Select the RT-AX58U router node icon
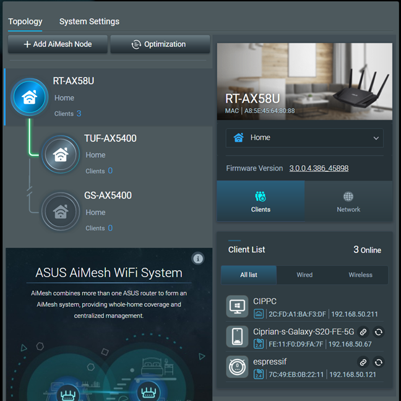Screen dimensions: 401x401 pos(30,97)
